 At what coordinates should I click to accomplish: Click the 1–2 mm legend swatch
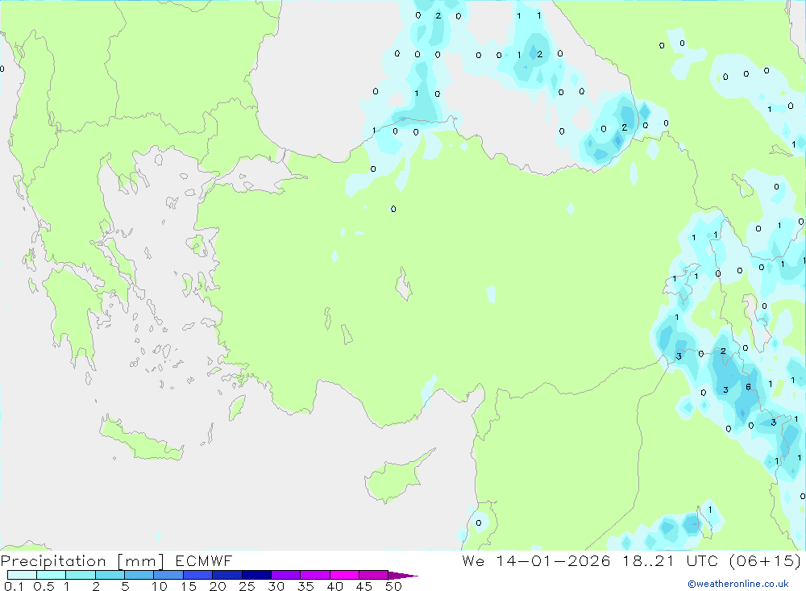[81, 575]
